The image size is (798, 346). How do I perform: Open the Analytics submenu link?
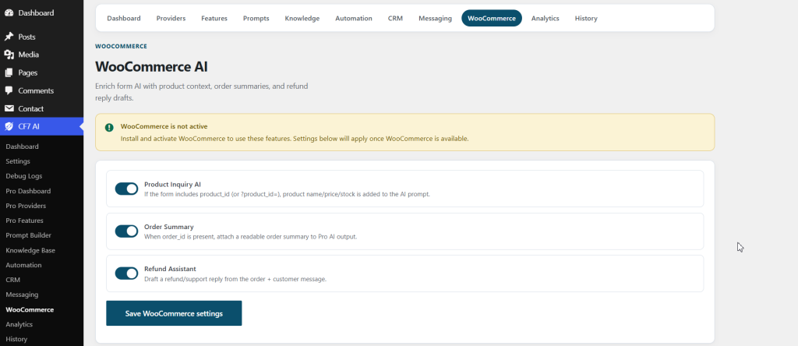click(x=19, y=324)
